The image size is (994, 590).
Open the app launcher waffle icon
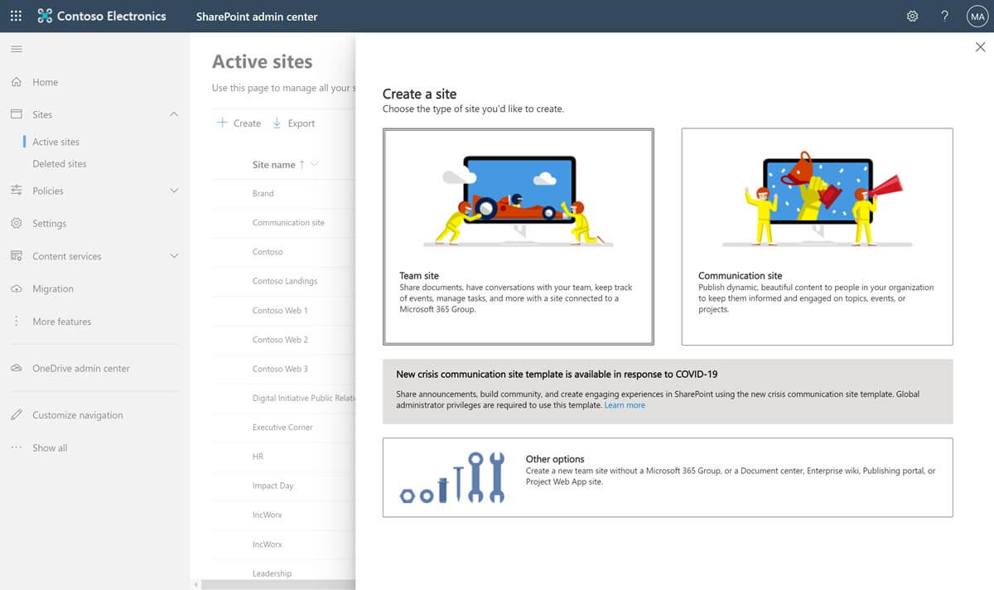16,16
